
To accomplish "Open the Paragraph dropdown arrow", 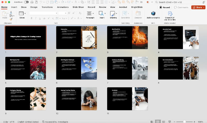I will click(93, 13).
